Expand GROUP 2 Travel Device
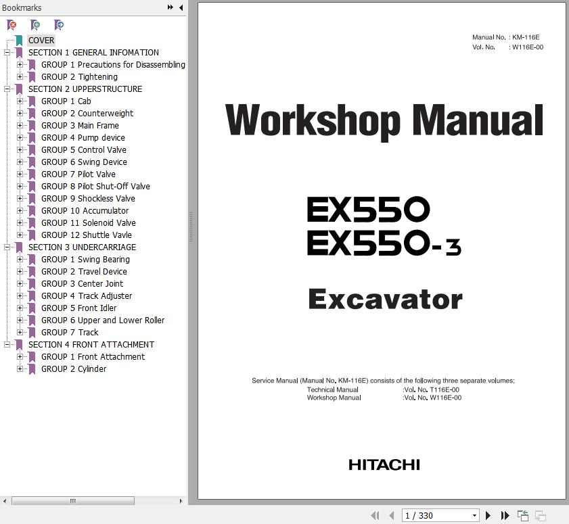 pos(20,272)
